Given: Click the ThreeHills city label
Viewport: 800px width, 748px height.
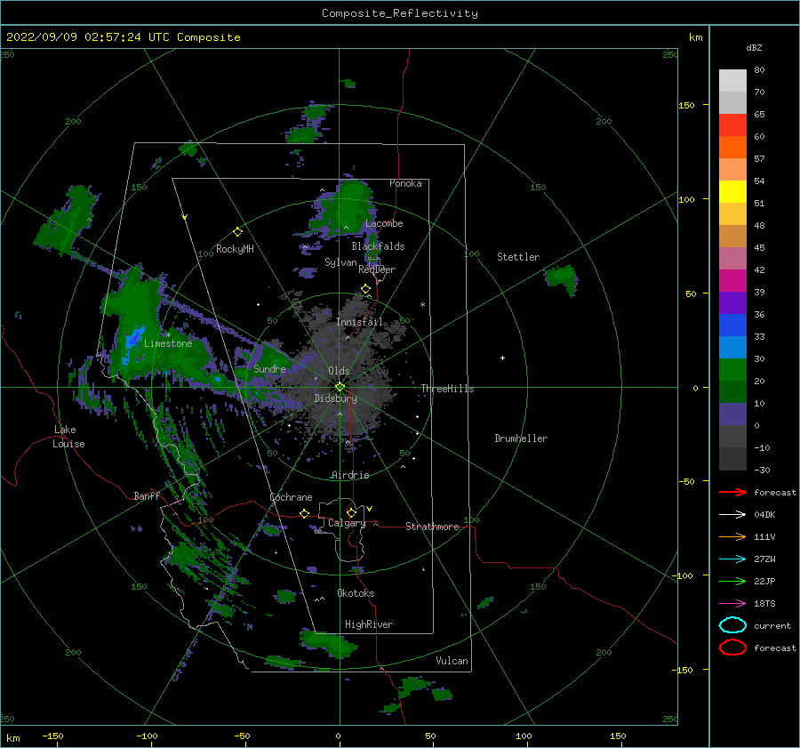Looking at the screenshot, I should coord(447,389).
